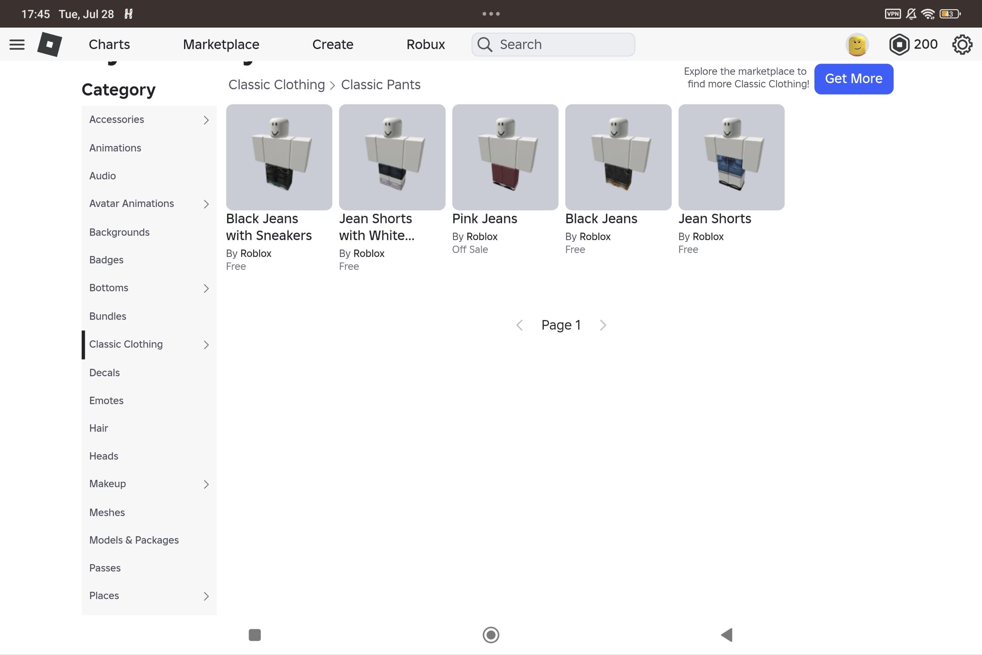Screen dimensions: 982x655
Task: Expand the Bottoms category chevron
Action: [206, 288]
